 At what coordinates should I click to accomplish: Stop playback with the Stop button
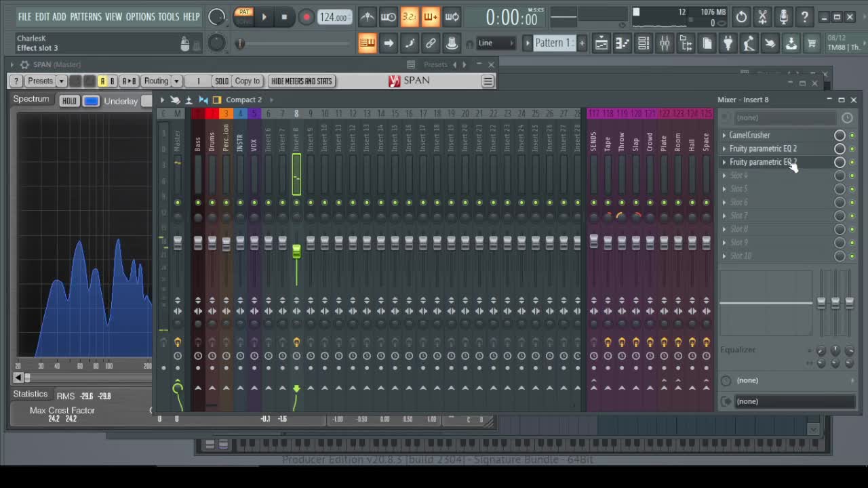point(284,17)
